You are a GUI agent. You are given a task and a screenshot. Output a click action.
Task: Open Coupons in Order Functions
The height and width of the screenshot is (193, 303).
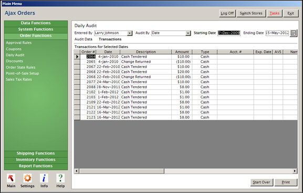pyautogui.click(x=14, y=49)
